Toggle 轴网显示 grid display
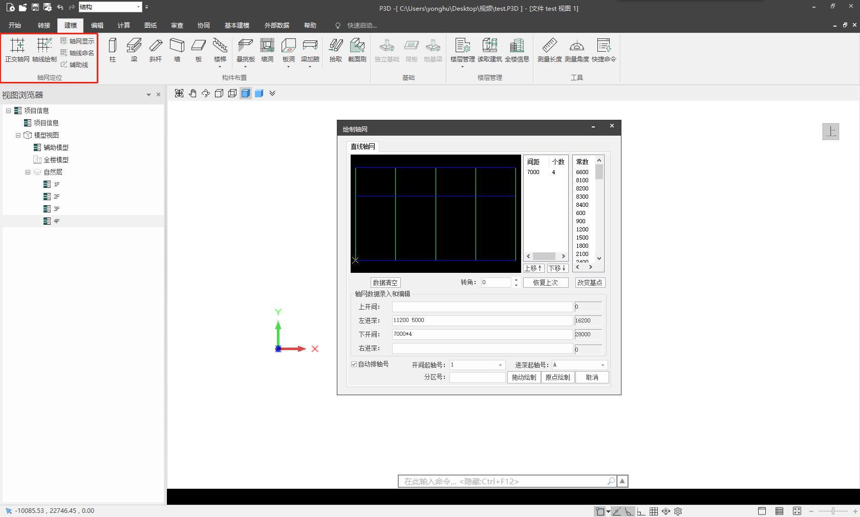 tap(77, 41)
